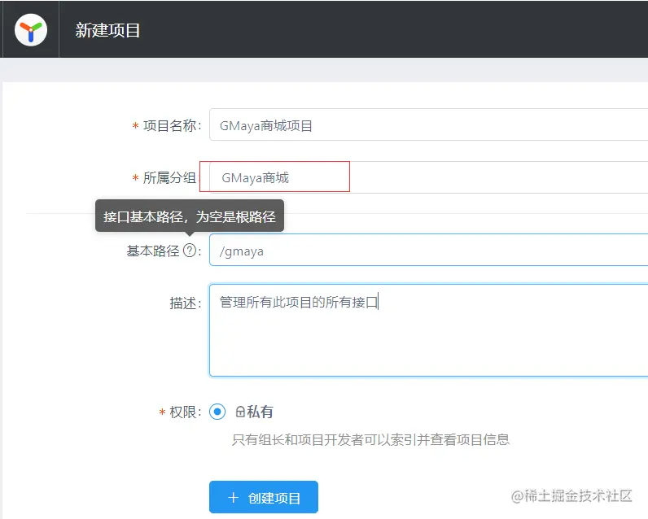Click the 创建项目 button
The width and height of the screenshot is (648, 519).
click(x=264, y=497)
